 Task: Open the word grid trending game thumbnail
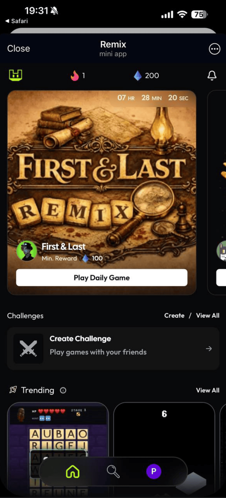point(58,433)
